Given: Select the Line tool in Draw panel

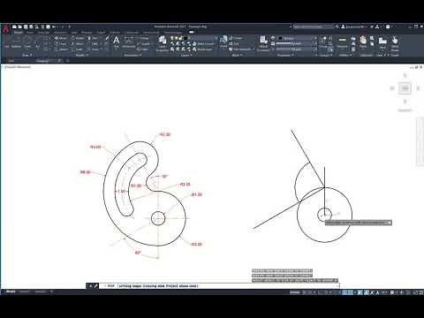Looking at the screenshot, I should pyautogui.click(x=6, y=42).
